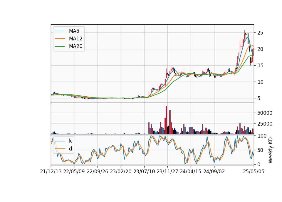The height and width of the screenshot is (202, 282).
Task: Click the orange MA12 legend line sample
Action: [60, 39]
